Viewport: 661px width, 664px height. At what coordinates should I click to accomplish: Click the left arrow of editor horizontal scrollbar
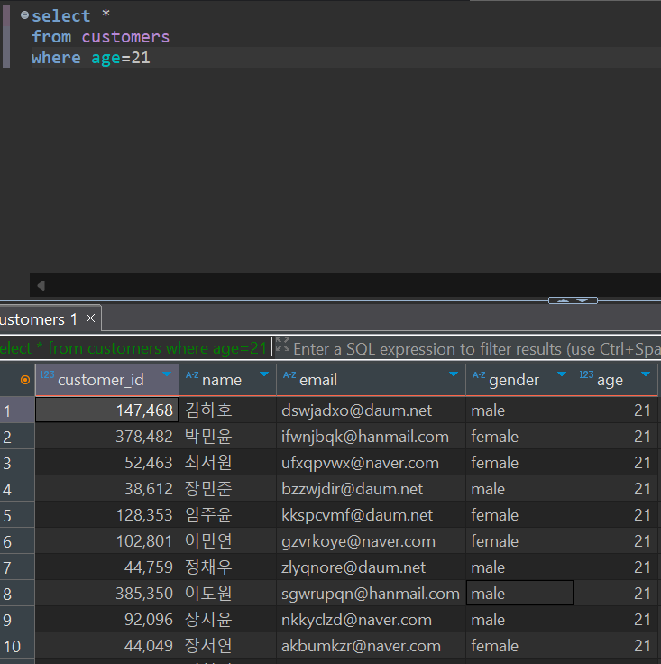click(41, 285)
